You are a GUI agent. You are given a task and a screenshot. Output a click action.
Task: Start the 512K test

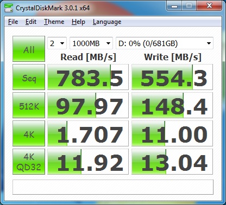click(x=29, y=105)
